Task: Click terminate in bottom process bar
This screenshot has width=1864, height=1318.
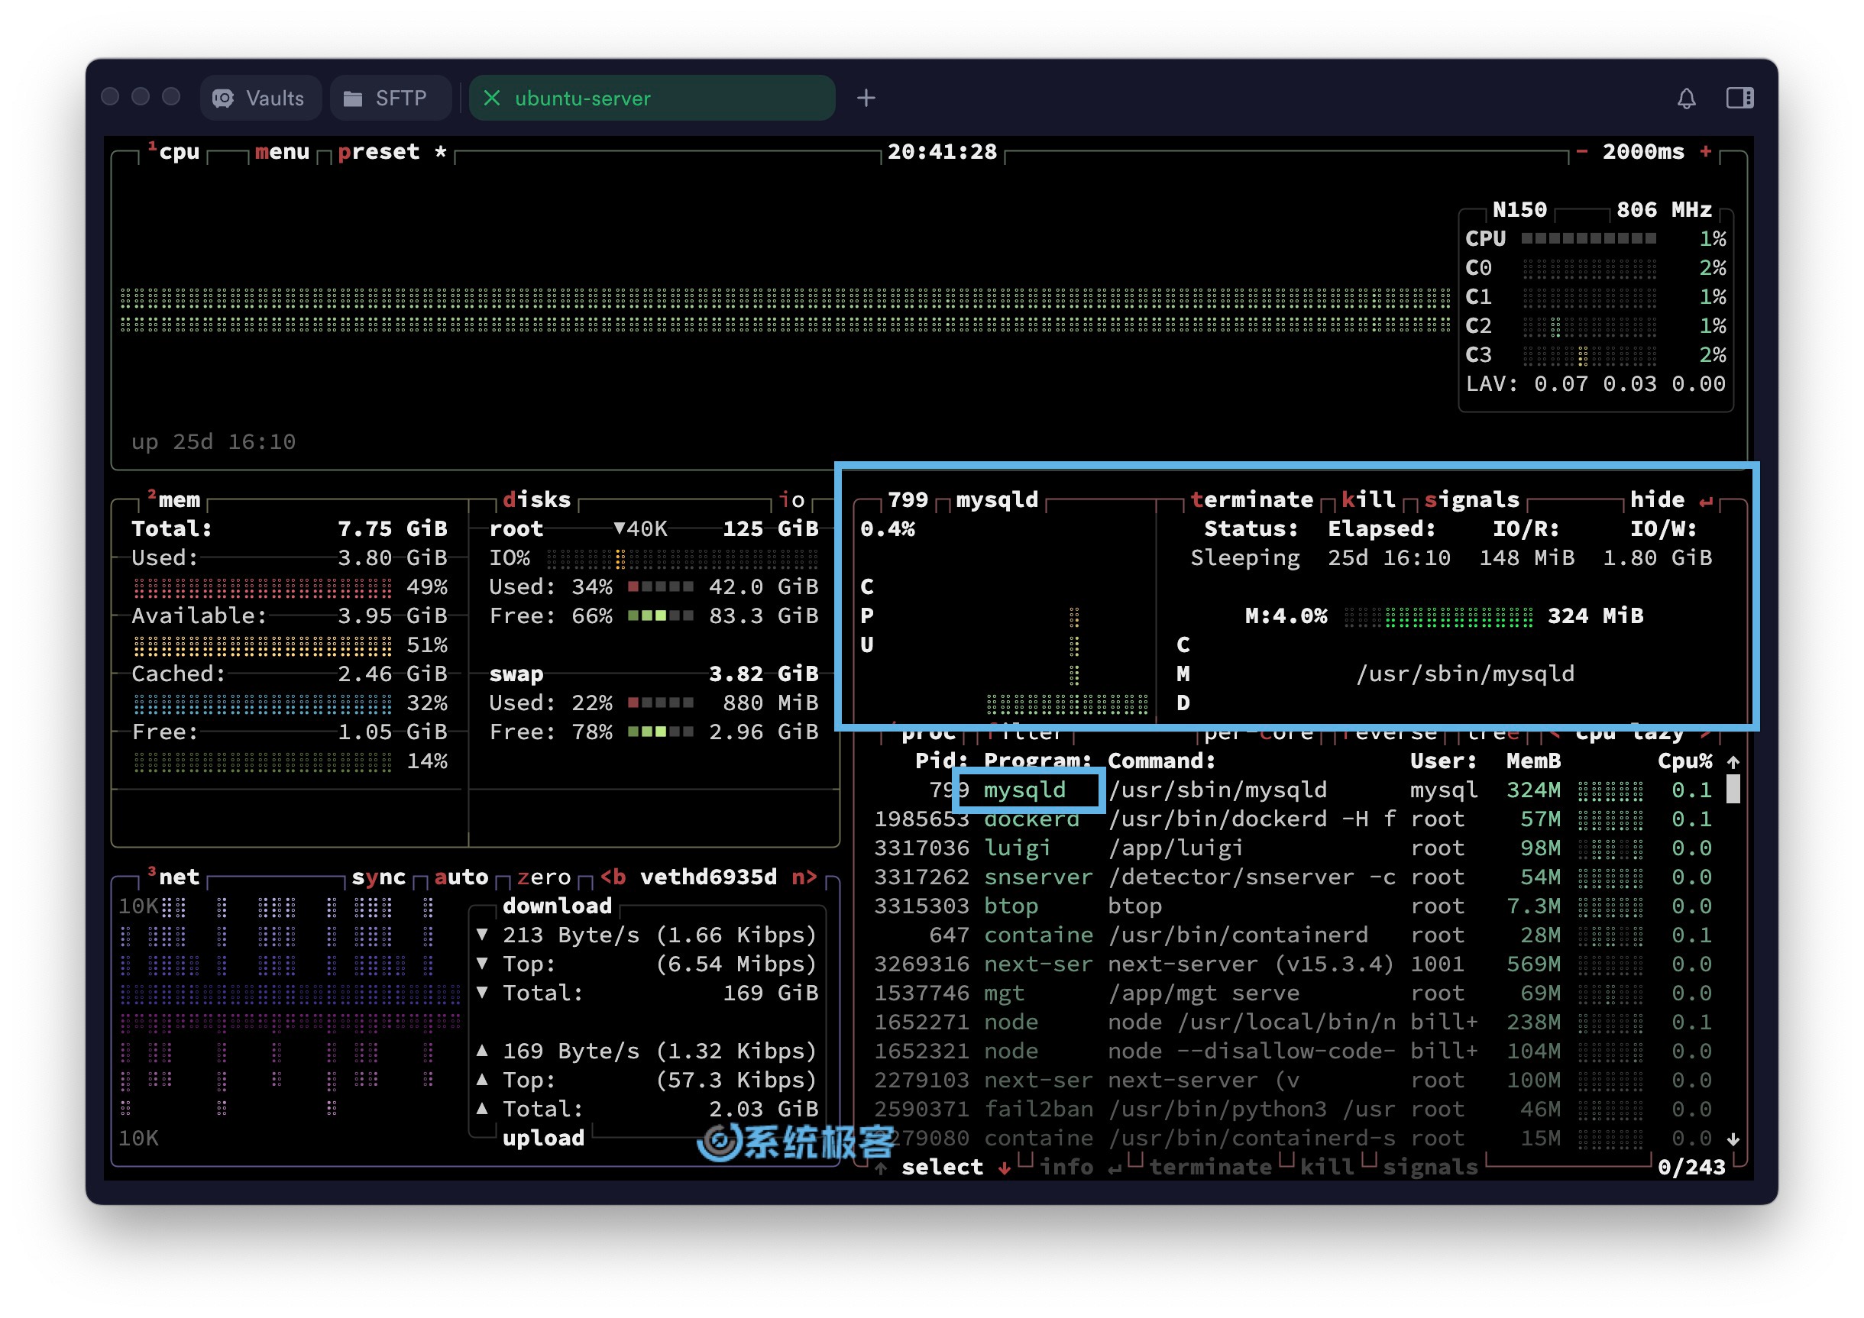Action: click(x=1211, y=1167)
